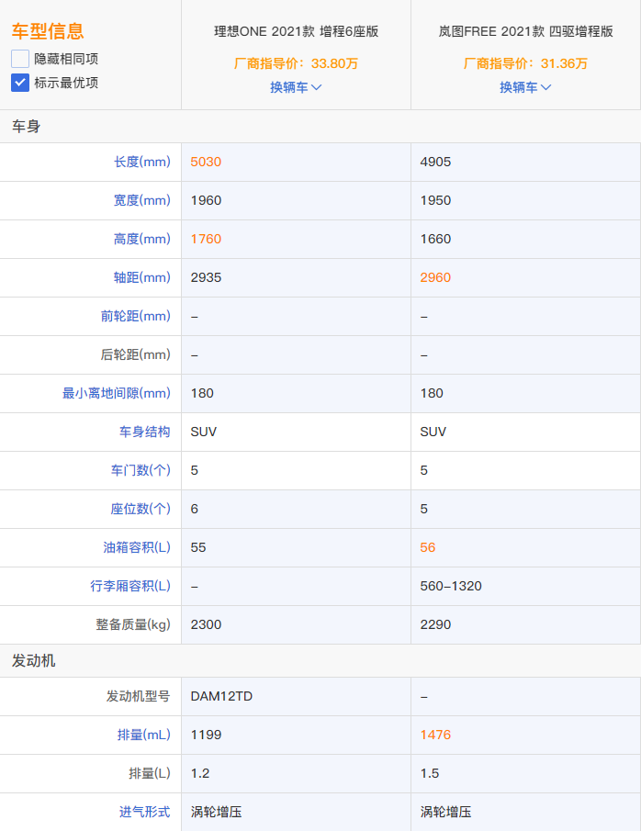Check the 隐藏相同项 checkbox
Image resolution: width=641 pixels, height=831 pixels.
20,58
